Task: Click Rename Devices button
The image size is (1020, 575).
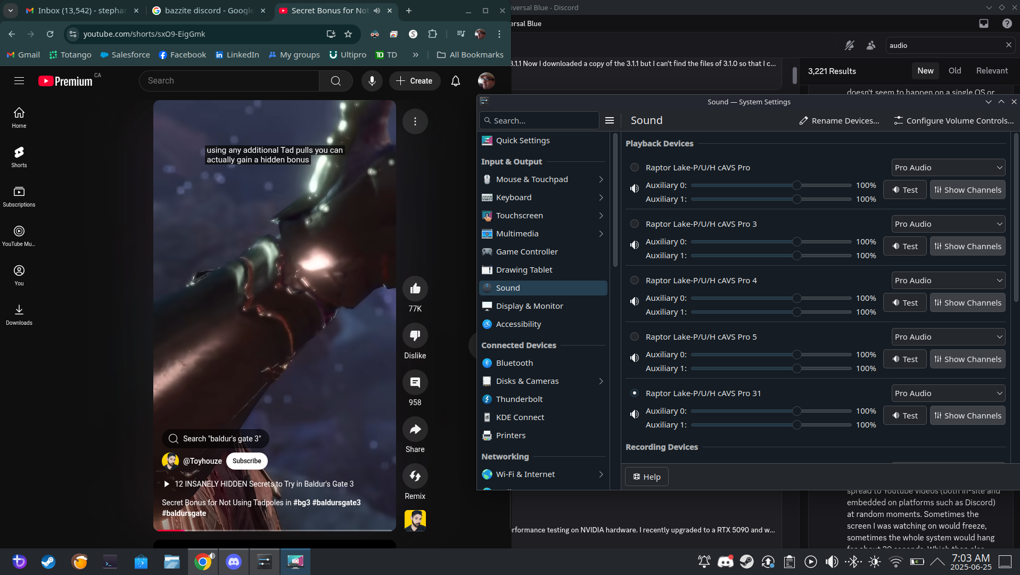Action: [839, 121]
